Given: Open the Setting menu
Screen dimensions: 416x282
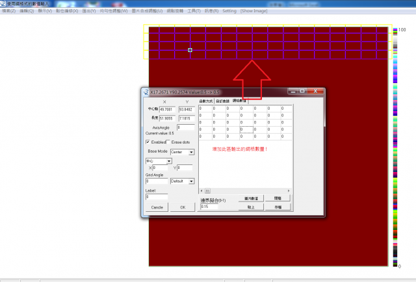Looking at the screenshot, I should point(229,12).
